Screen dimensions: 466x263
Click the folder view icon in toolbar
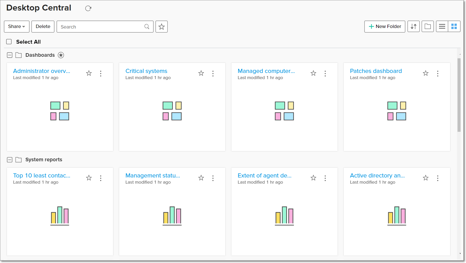[x=428, y=26]
